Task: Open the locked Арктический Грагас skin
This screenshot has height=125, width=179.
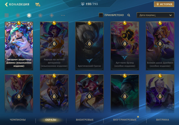Action: (89, 46)
